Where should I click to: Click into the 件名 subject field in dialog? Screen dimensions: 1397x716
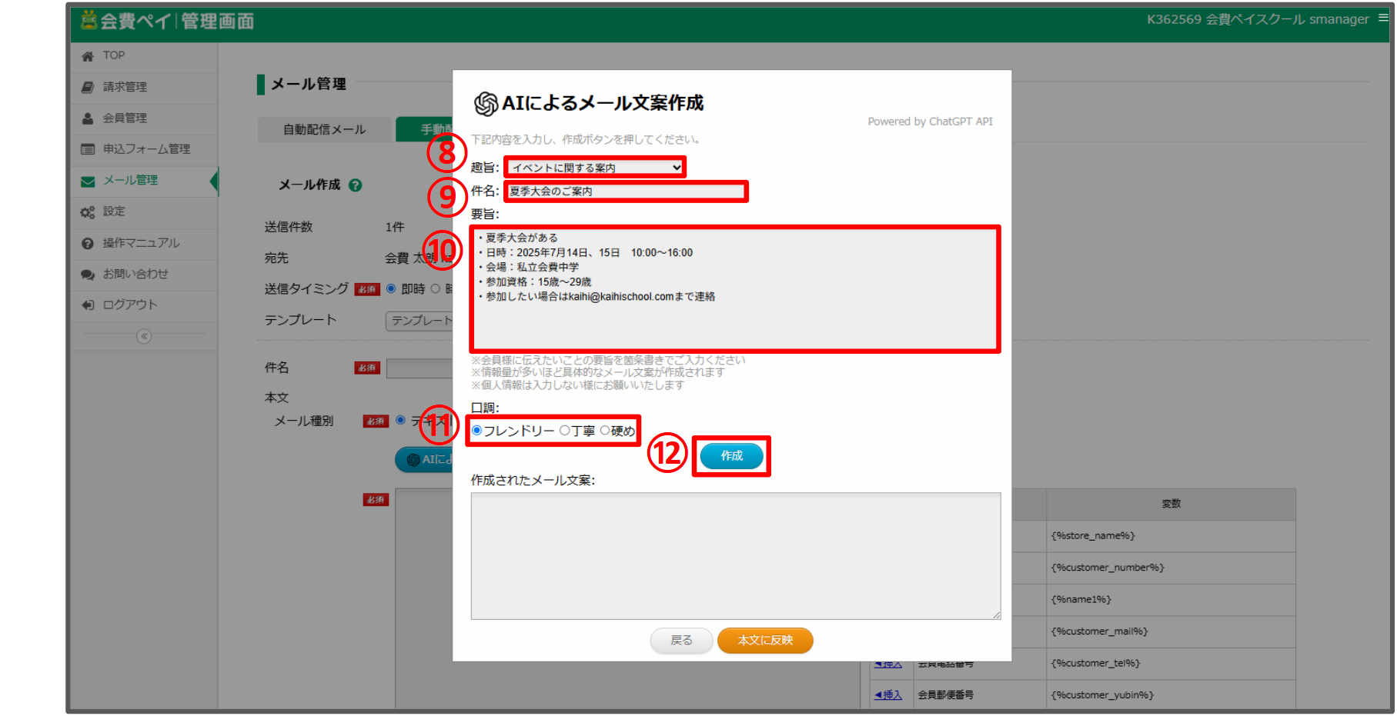click(x=625, y=191)
